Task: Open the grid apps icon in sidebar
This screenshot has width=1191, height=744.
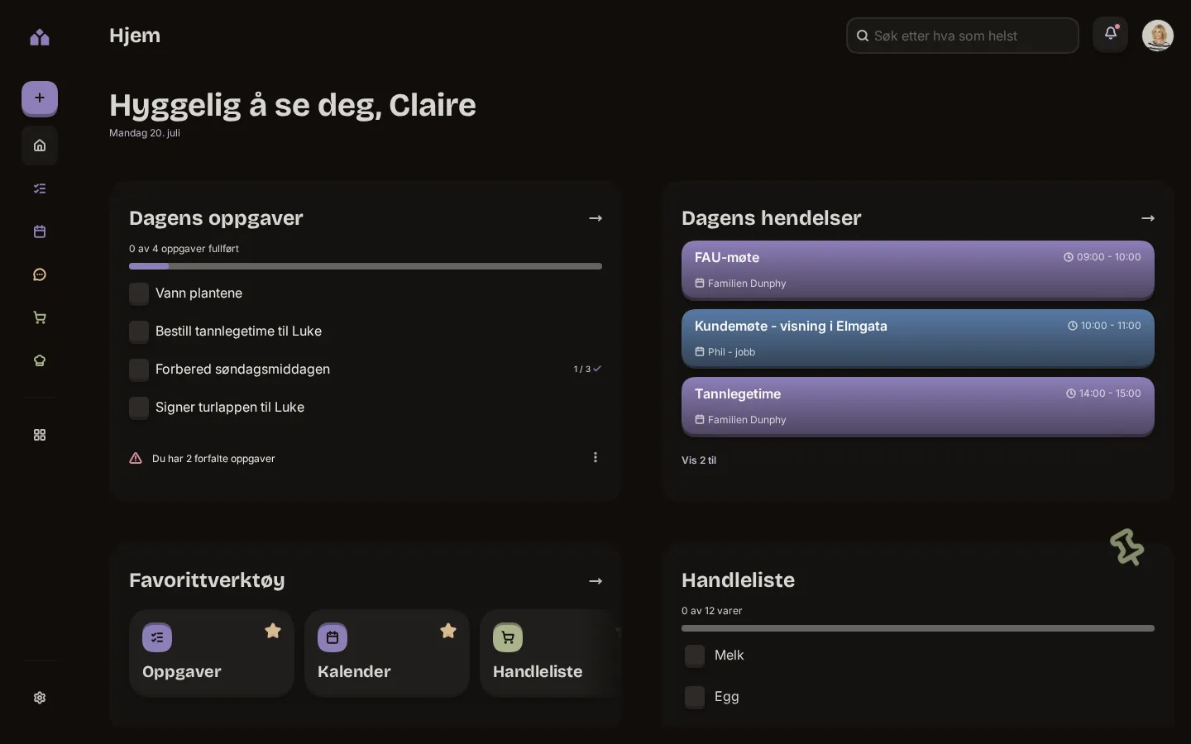Action: [x=40, y=435]
